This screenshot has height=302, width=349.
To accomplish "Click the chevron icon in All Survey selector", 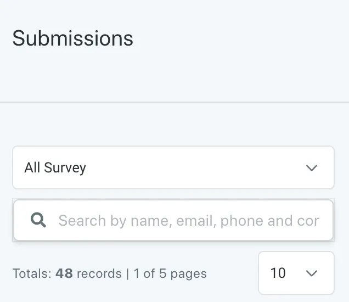I will click(x=311, y=167).
